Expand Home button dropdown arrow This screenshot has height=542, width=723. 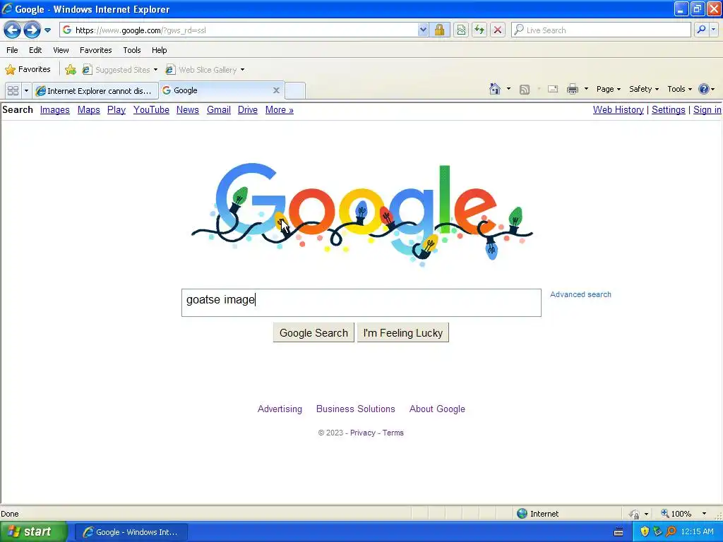click(x=508, y=89)
